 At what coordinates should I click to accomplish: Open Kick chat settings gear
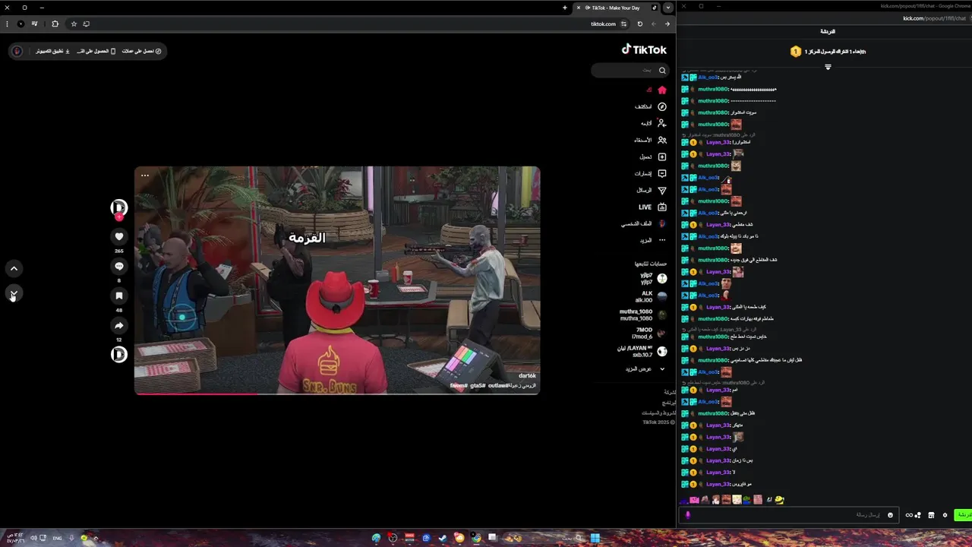pos(945,514)
